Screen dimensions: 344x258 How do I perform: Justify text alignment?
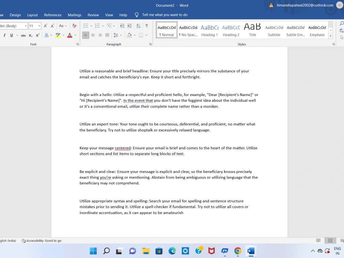(107, 35)
